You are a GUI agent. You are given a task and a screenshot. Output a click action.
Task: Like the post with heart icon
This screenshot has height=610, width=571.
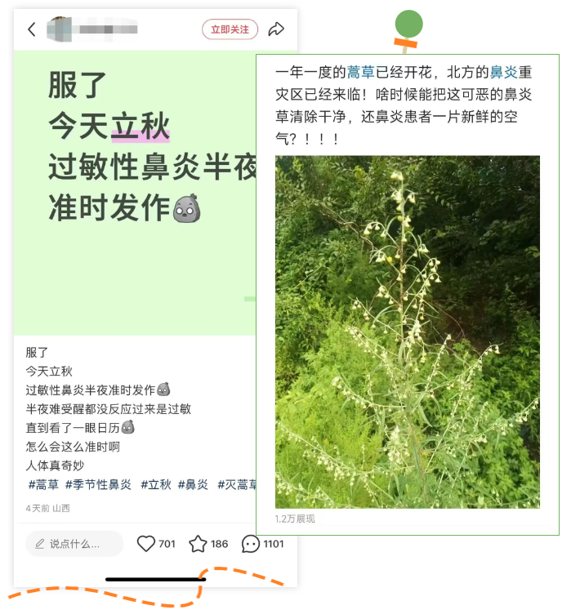146,544
